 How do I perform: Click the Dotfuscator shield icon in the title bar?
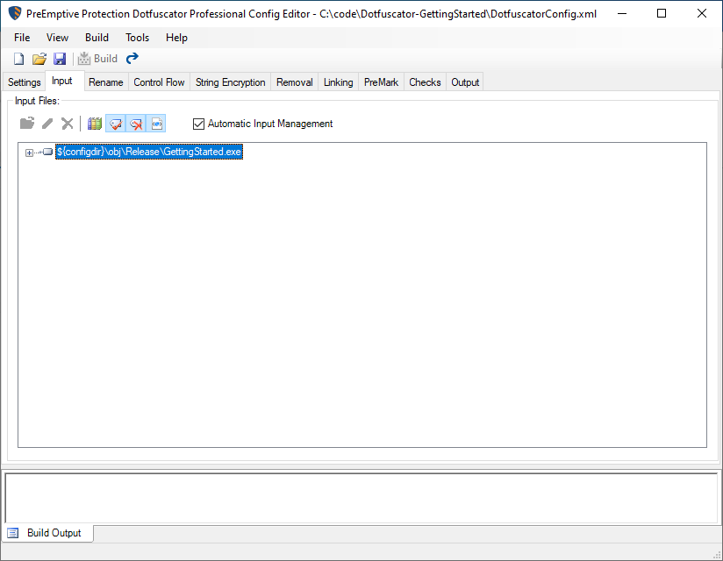[15, 13]
